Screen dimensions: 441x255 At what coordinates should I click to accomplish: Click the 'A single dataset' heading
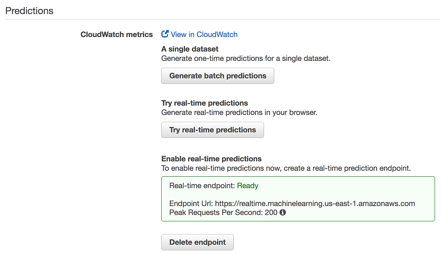click(x=190, y=49)
